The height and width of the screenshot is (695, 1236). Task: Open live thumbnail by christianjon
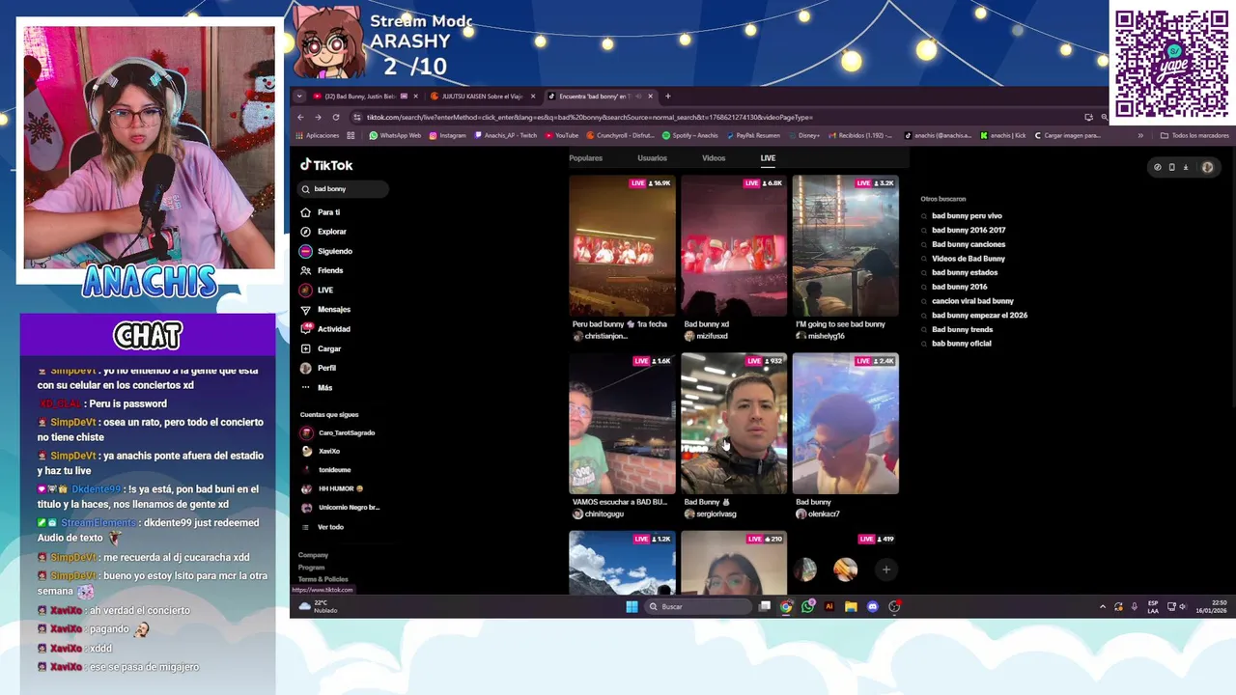[x=622, y=246]
